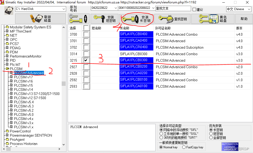Viewport: 253px width, 153px height.
Task: Select PLCSIM Advanced tree item
Action: coord(29,73)
